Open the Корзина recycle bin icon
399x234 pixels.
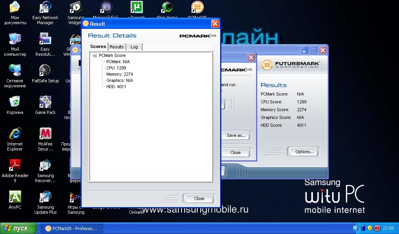tap(15, 105)
